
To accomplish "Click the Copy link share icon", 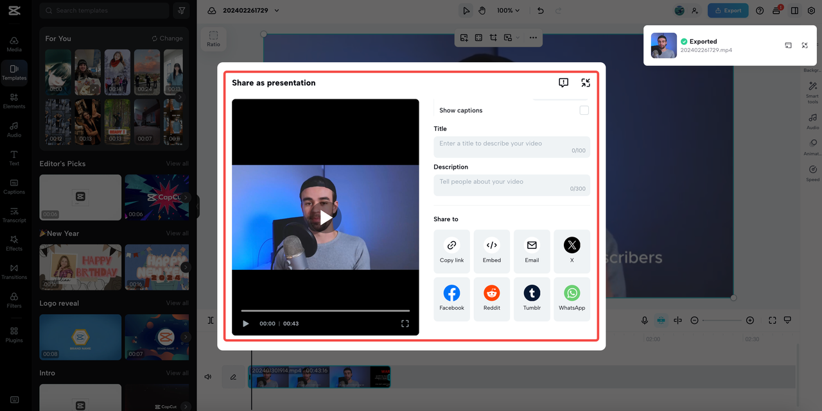I will click(x=451, y=245).
